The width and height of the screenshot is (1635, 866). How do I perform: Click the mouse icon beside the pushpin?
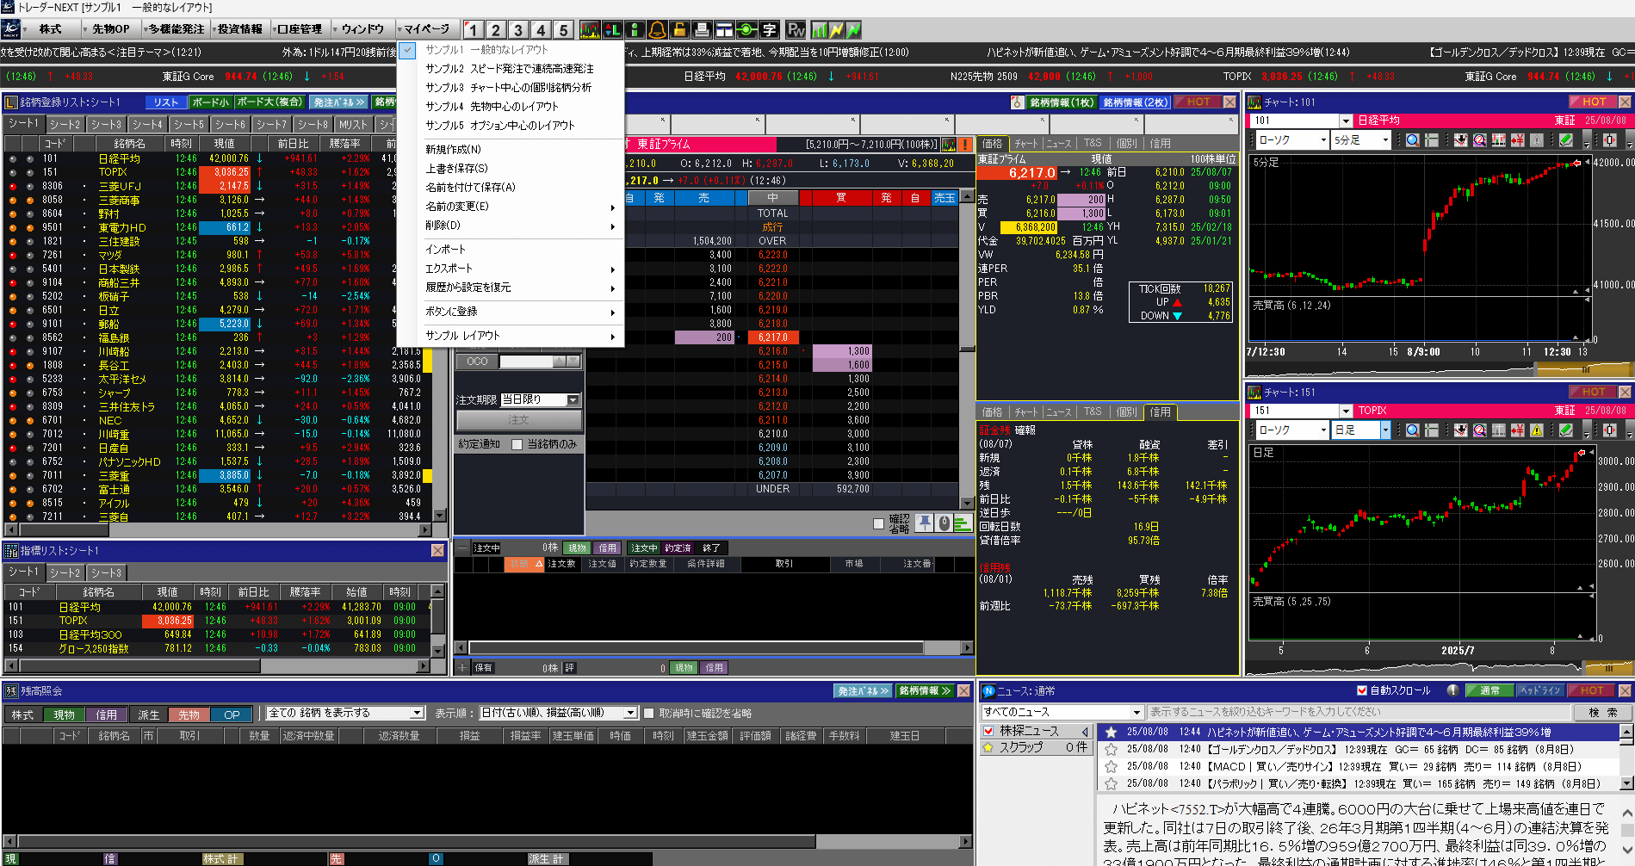(x=944, y=523)
